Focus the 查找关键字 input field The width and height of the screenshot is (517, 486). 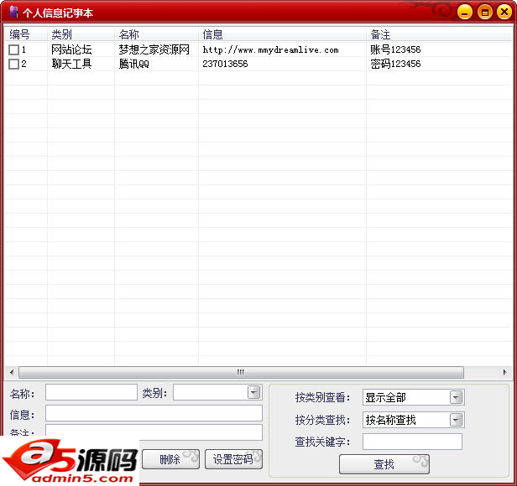(x=412, y=442)
